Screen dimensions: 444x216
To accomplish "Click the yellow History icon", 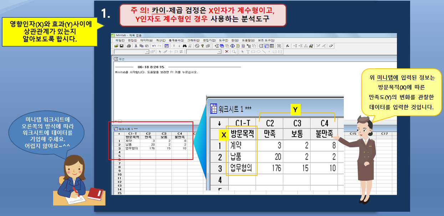I will (x=238, y=46).
